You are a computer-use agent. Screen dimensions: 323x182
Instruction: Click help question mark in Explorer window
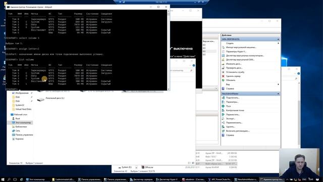(194, 65)
